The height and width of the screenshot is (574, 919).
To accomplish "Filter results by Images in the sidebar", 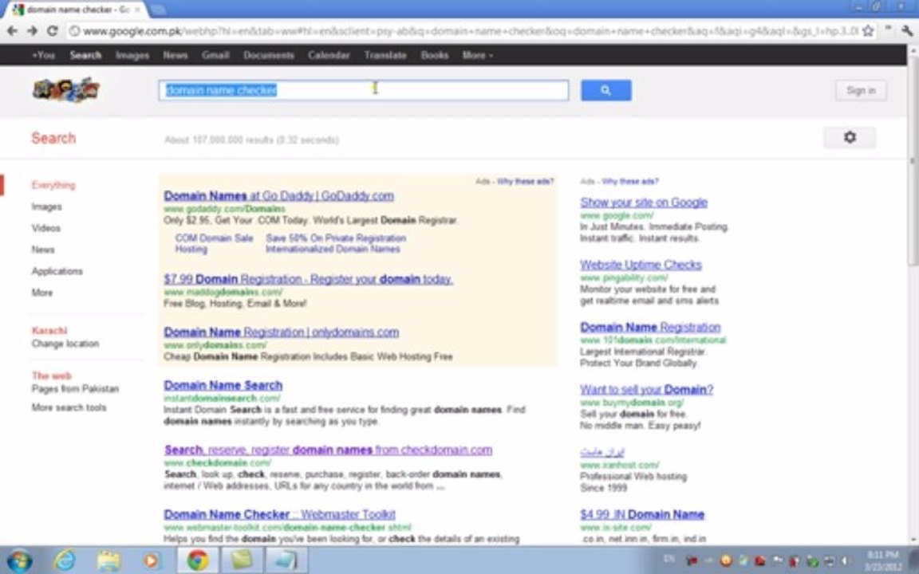I will pyautogui.click(x=47, y=206).
